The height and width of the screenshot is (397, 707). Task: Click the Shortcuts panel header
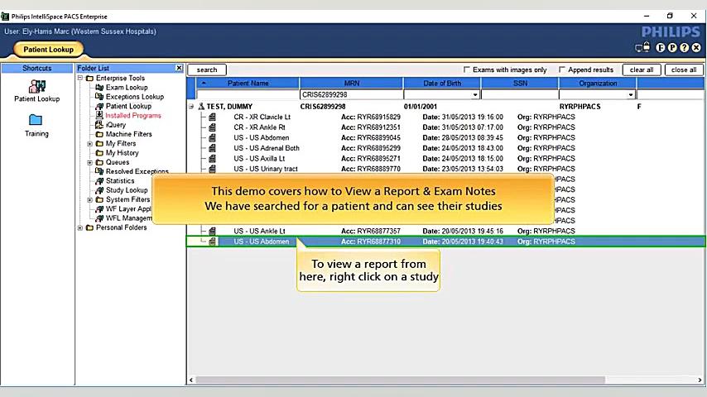point(37,68)
